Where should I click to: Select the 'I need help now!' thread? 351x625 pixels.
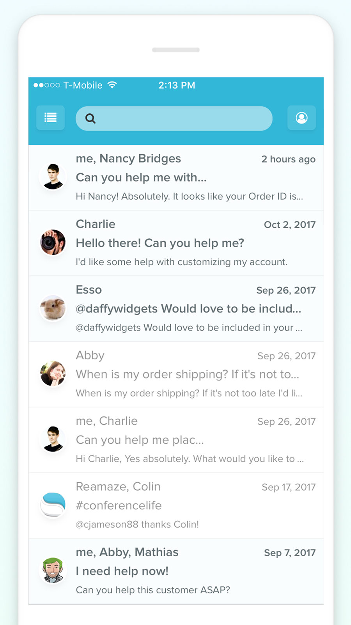(x=176, y=571)
